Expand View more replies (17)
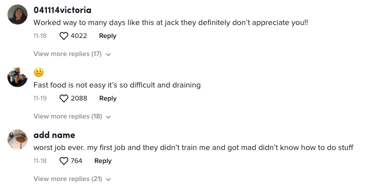The height and width of the screenshot is (186, 365). click(x=67, y=54)
